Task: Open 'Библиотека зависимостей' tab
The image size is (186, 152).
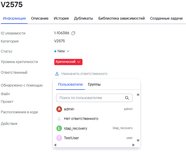Action: click(121, 18)
